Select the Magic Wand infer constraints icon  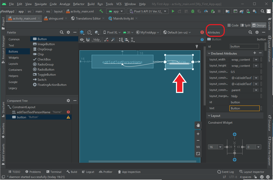pos(113,40)
